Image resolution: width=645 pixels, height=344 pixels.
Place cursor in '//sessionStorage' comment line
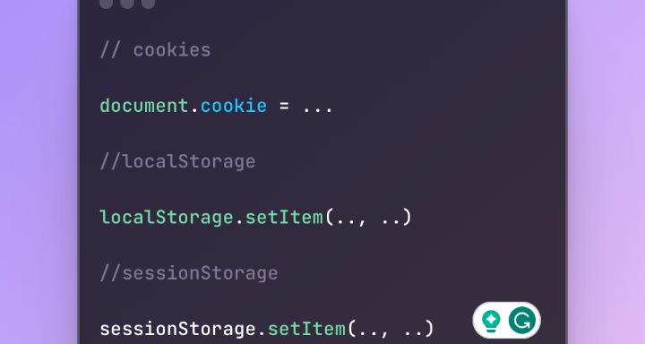click(189, 273)
